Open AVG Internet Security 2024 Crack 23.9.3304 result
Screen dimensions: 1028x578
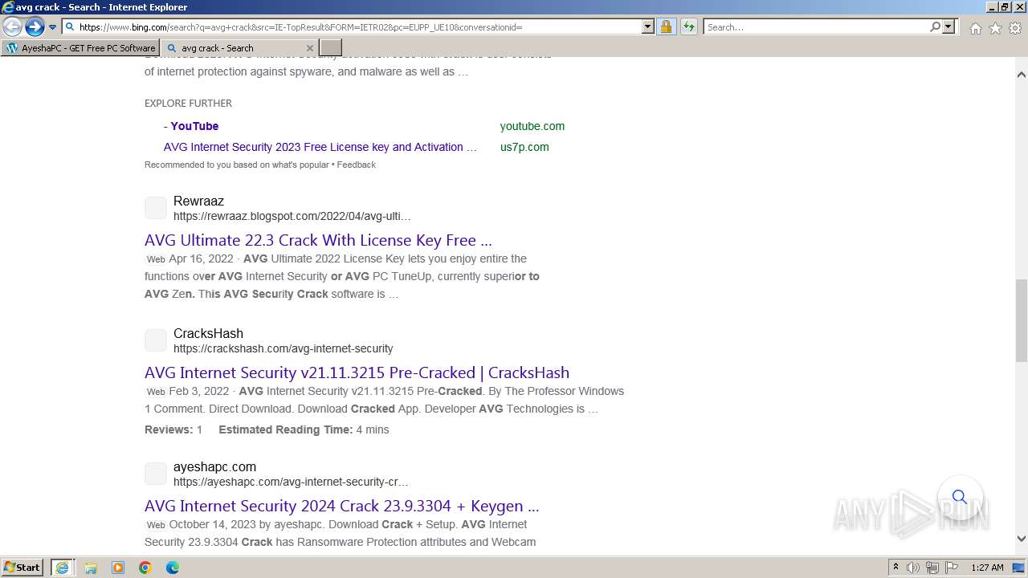[341, 506]
